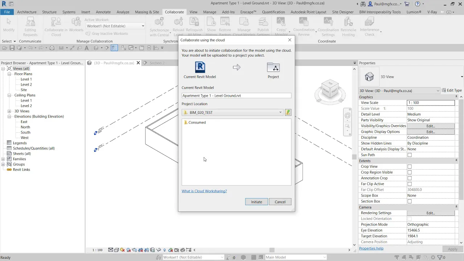Click the Modify arrow tool icon

pyautogui.click(x=9, y=25)
